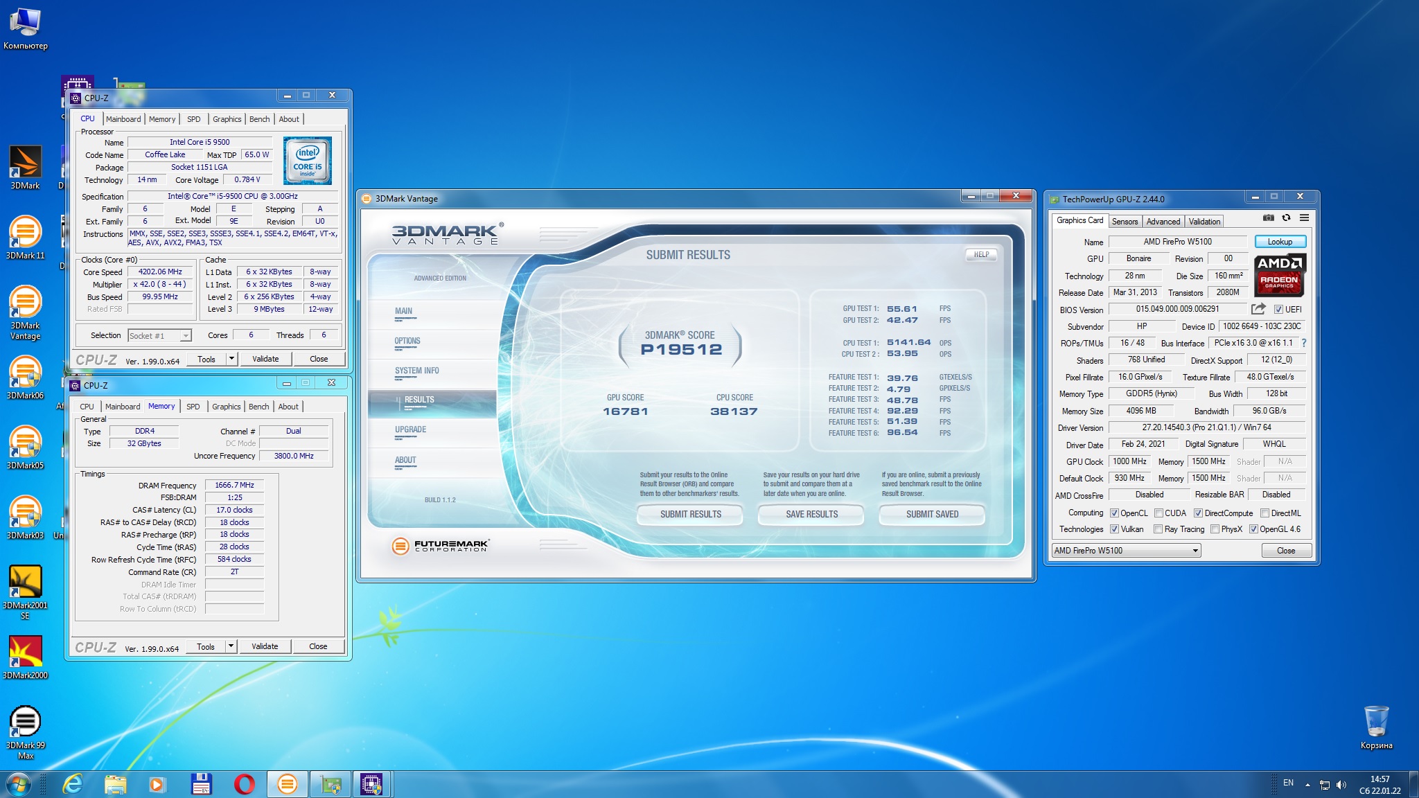Toggle the CUDA checkbox

click(1158, 513)
